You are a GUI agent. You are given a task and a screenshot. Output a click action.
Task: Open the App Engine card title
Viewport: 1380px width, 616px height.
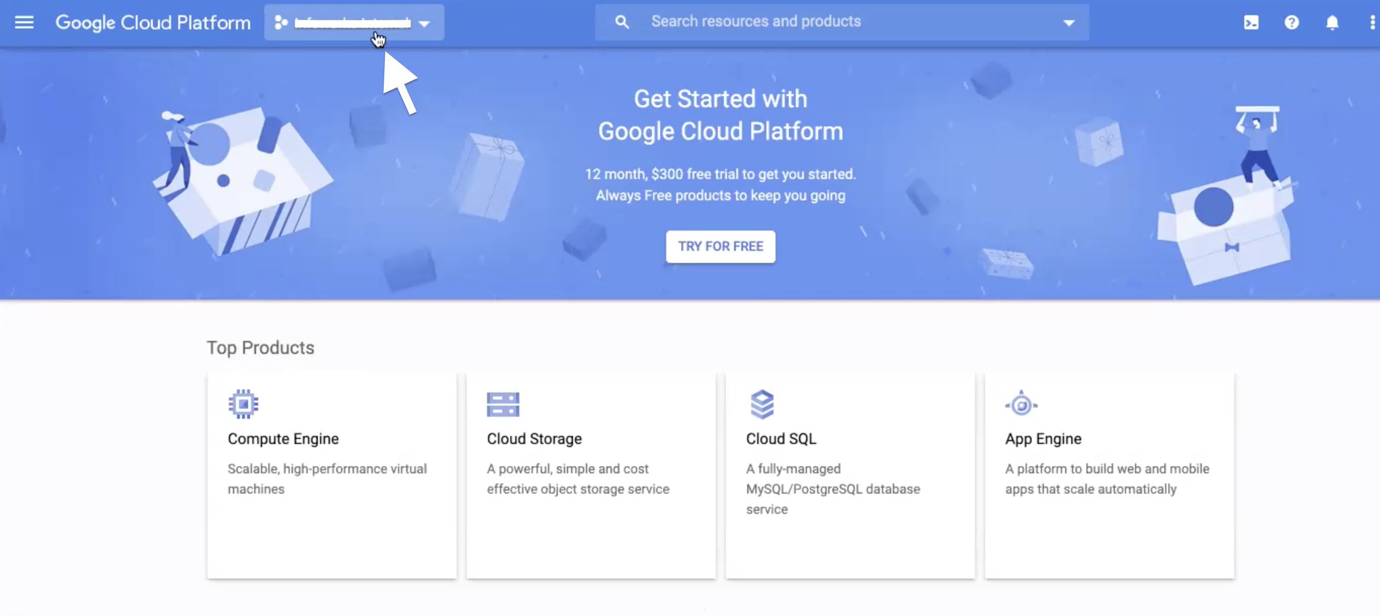[x=1043, y=439]
